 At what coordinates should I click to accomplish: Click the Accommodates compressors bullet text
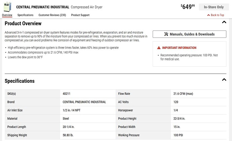pyautogui.click(x=43, y=52)
